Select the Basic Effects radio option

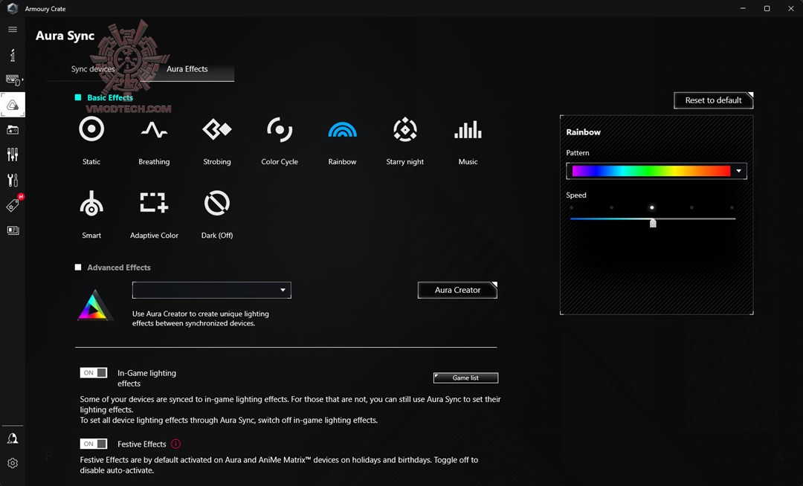(78, 97)
